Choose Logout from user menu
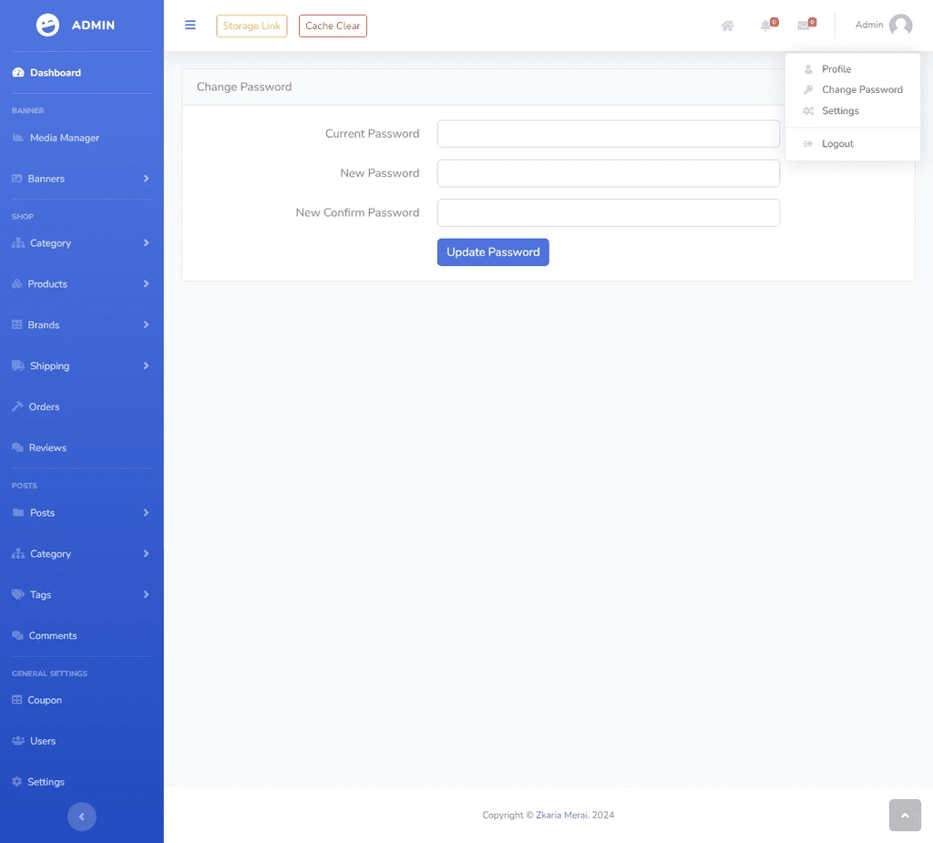The width and height of the screenshot is (933, 843). [853, 143]
